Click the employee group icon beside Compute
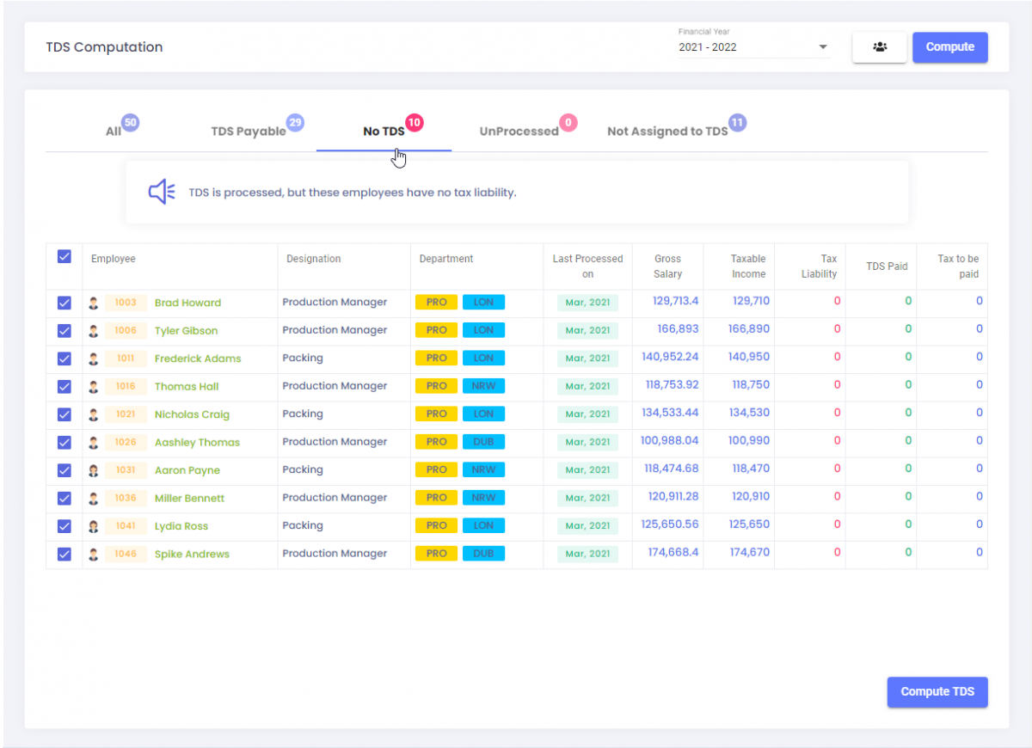1032x748 pixels. coord(879,47)
